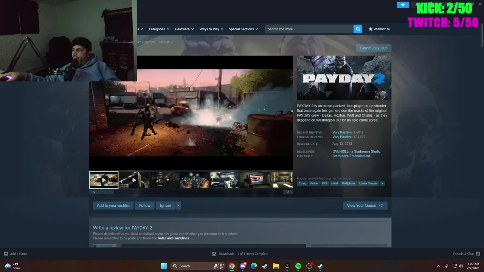Click View Your Queue
This screenshot has height=272, width=484.
point(365,206)
